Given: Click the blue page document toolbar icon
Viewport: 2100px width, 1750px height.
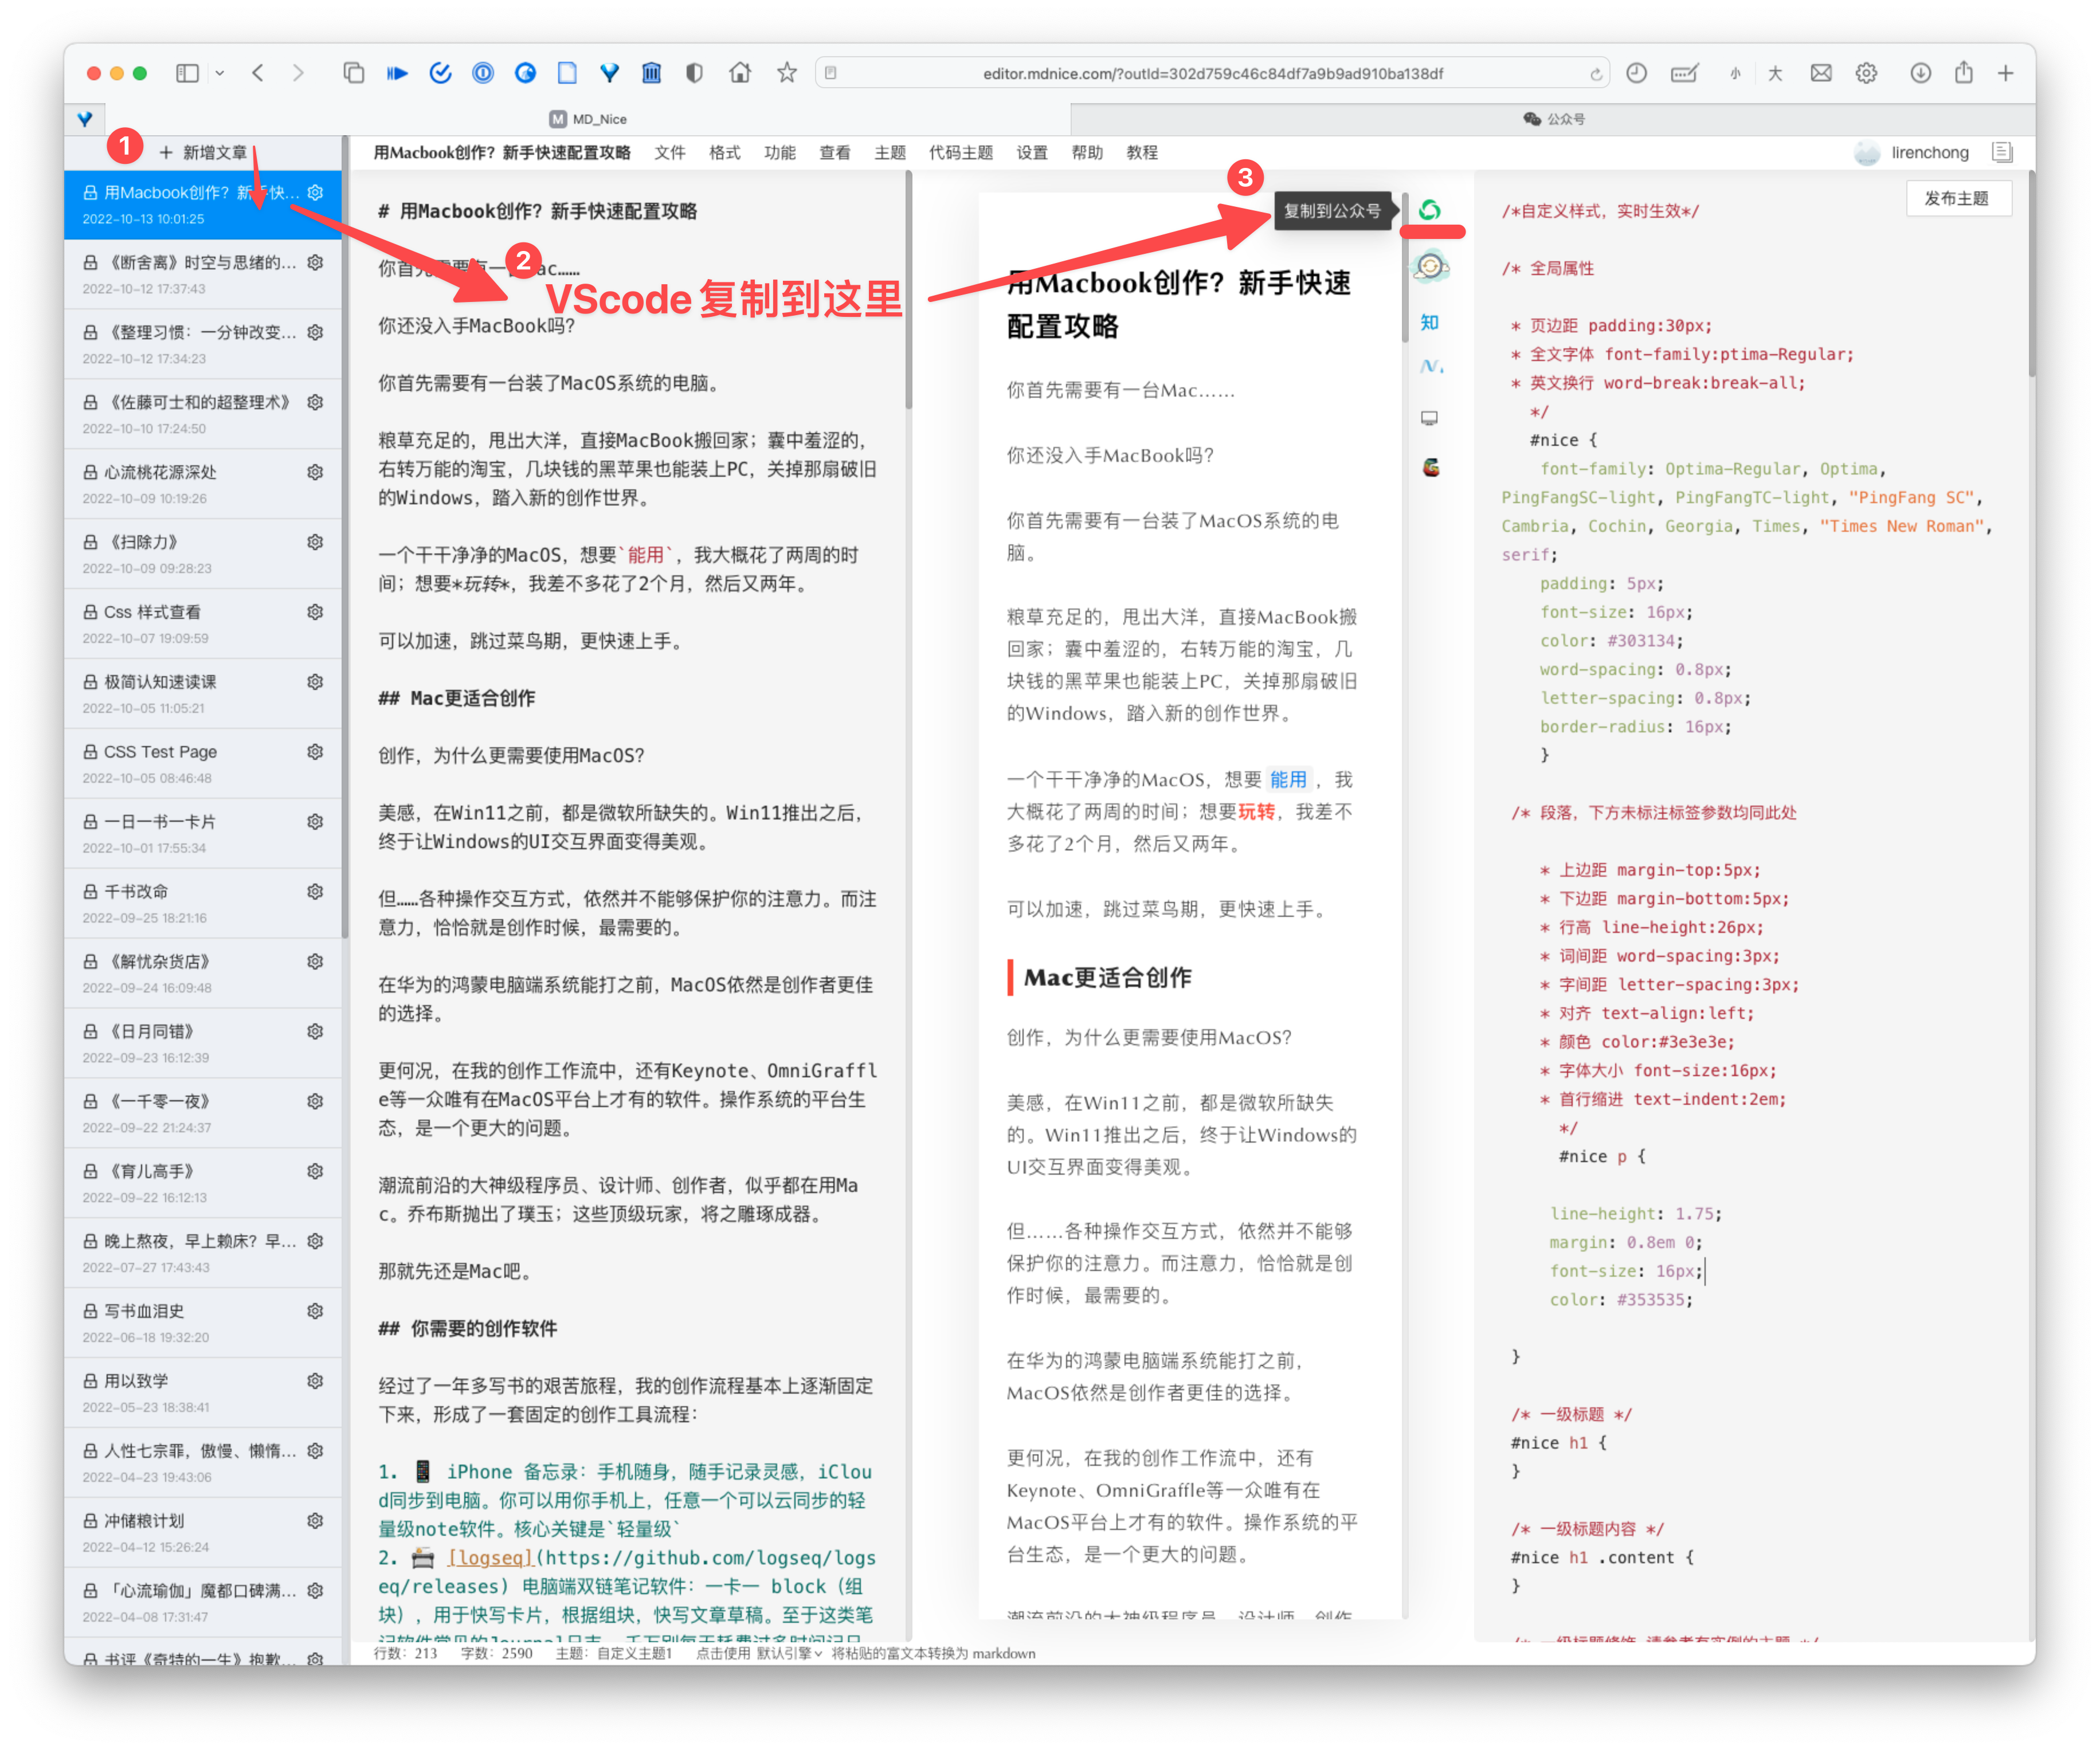Looking at the screenshot, I should click(567, 73).
